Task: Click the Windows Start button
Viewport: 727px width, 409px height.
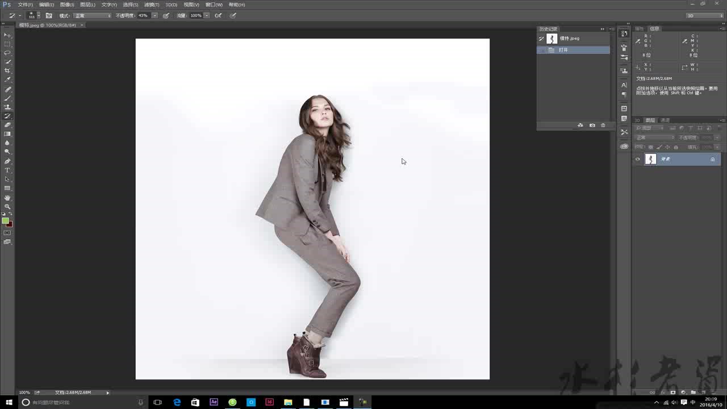Action: coord(9,402)
